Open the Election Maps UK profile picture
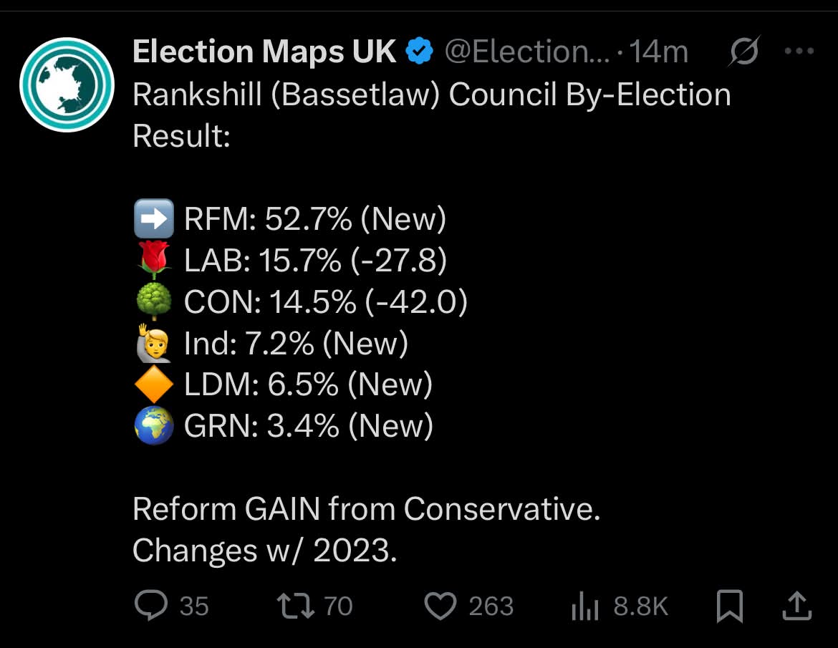This screenshot has height=648, width=838. click(67, 84)
